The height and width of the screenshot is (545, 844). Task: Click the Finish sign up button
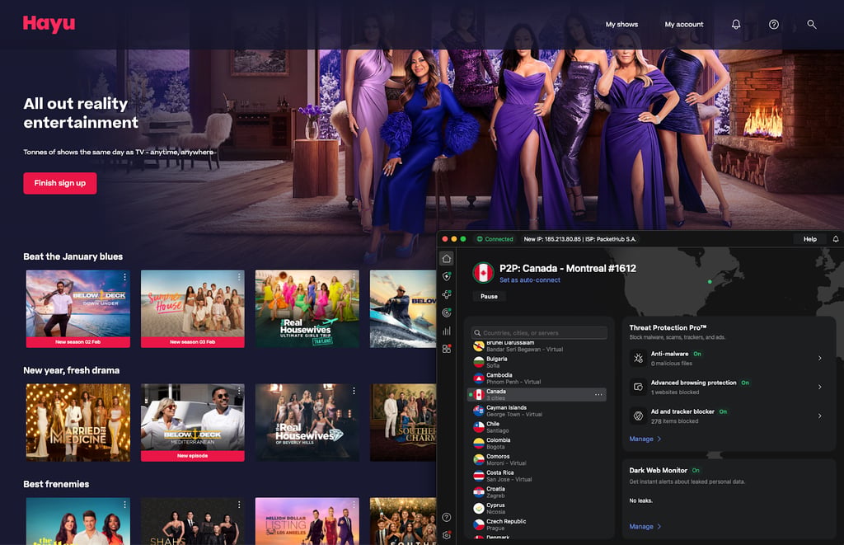click(x=59, y=183)
